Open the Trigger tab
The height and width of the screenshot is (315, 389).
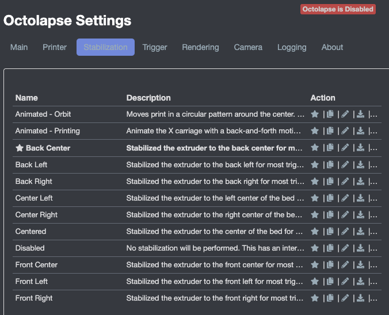(x=155, y=47)
